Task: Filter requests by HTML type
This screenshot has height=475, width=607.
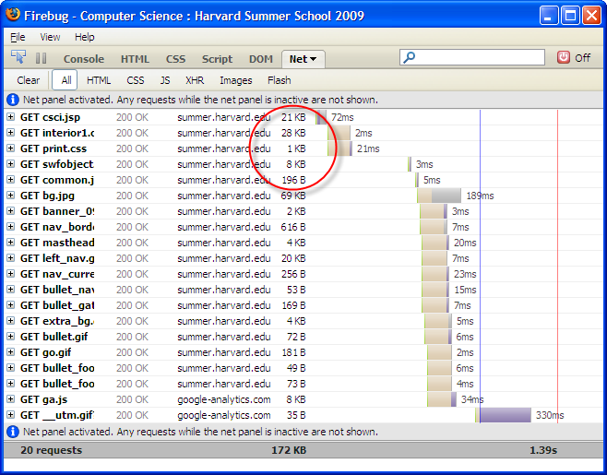Action: [99, 80]
